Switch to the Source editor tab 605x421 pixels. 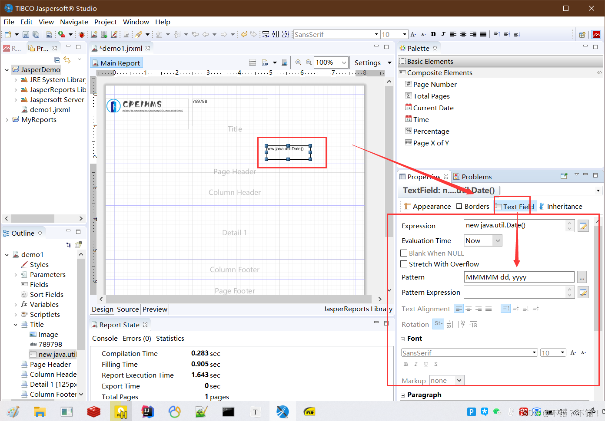(x=128, y=309)
